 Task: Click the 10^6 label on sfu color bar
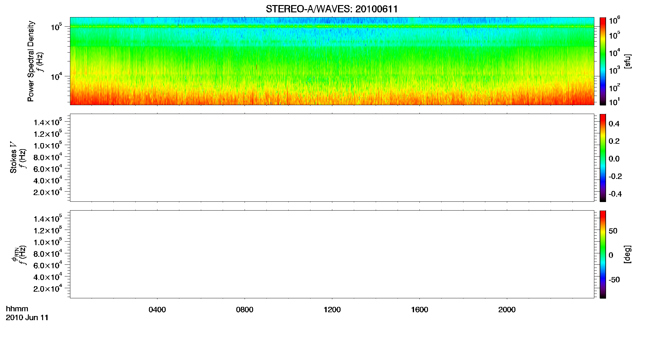614,21
